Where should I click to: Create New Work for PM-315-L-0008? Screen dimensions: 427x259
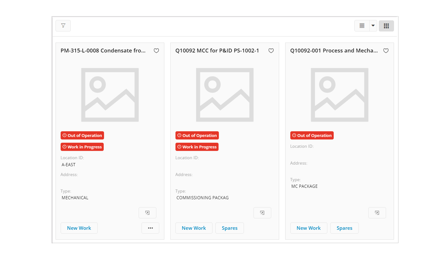point(79,228)
